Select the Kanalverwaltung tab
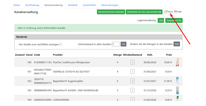This screenshot has width=206, height=106. pyautogui.click(x=53, y=5)
